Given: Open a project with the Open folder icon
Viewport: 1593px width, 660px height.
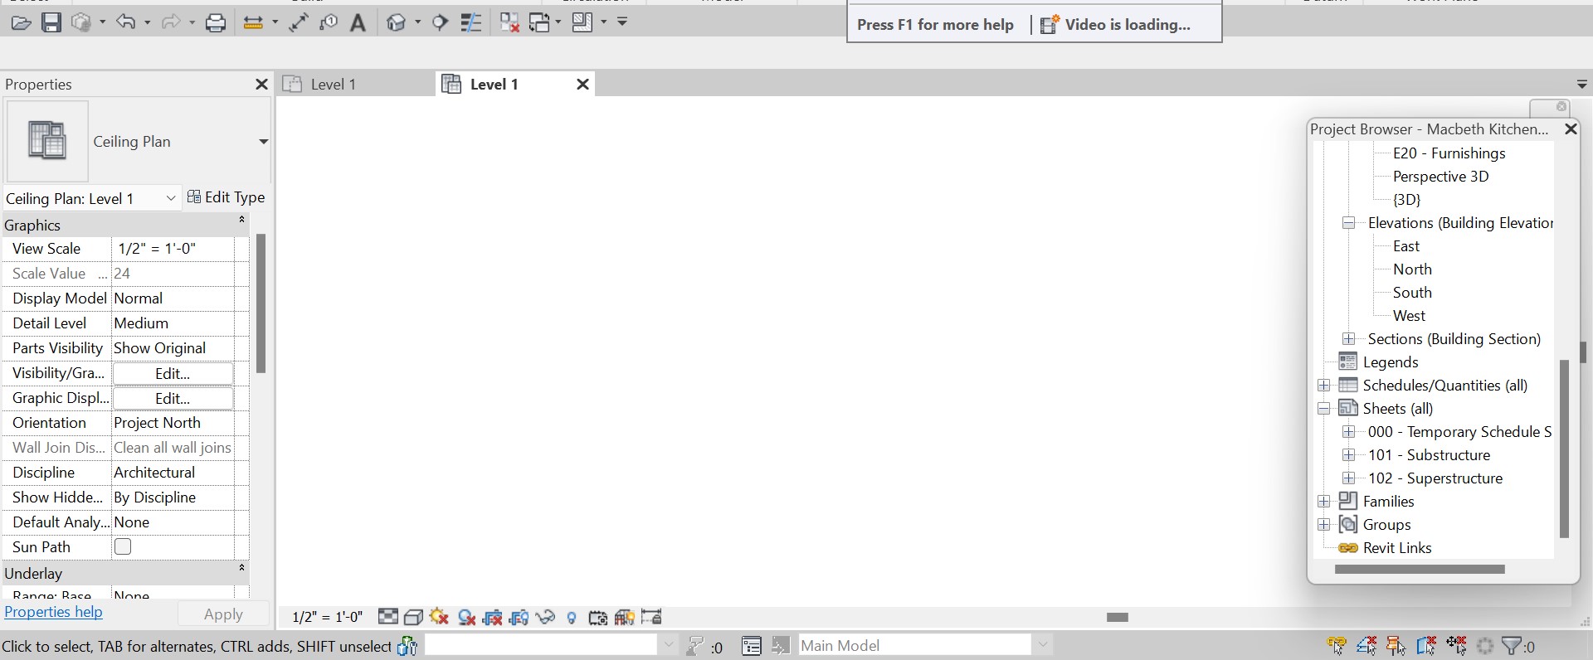Looking at the screenshot, I should click(x=21, y=23).
